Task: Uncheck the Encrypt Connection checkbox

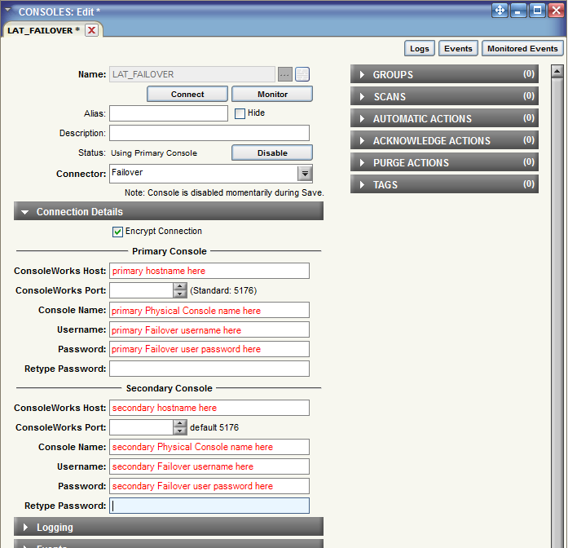Action: 118,232
